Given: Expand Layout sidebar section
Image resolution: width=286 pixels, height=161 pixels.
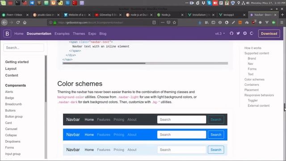Looking at the screenshot, I should coord(11,68).
